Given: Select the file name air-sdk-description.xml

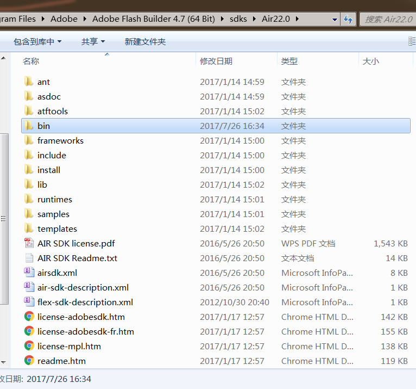Looking at the screenshot, I should [83, 287].
